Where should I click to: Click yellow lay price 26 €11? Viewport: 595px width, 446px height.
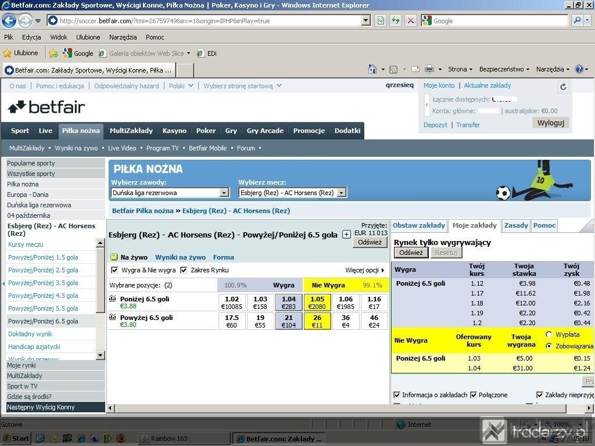tap(317, 321)
